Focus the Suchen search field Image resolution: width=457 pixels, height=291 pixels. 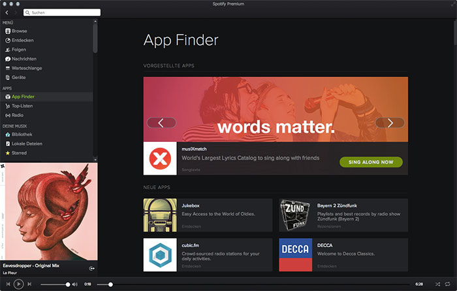point(62,12)
